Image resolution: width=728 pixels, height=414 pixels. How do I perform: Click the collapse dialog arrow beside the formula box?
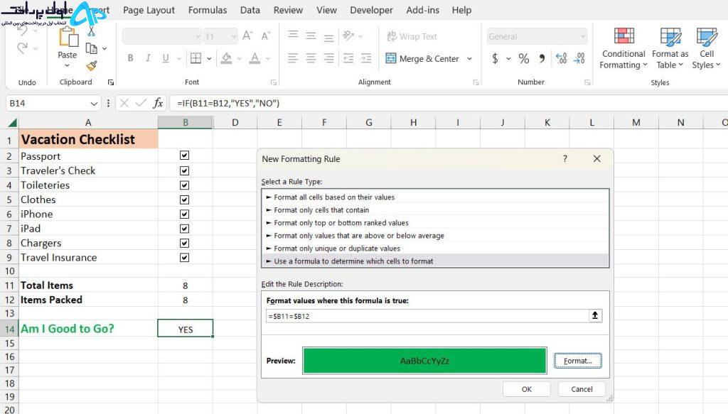(595, 316)
